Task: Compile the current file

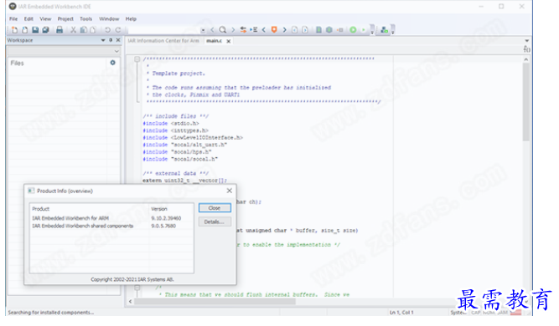Action: coord(318,30)
